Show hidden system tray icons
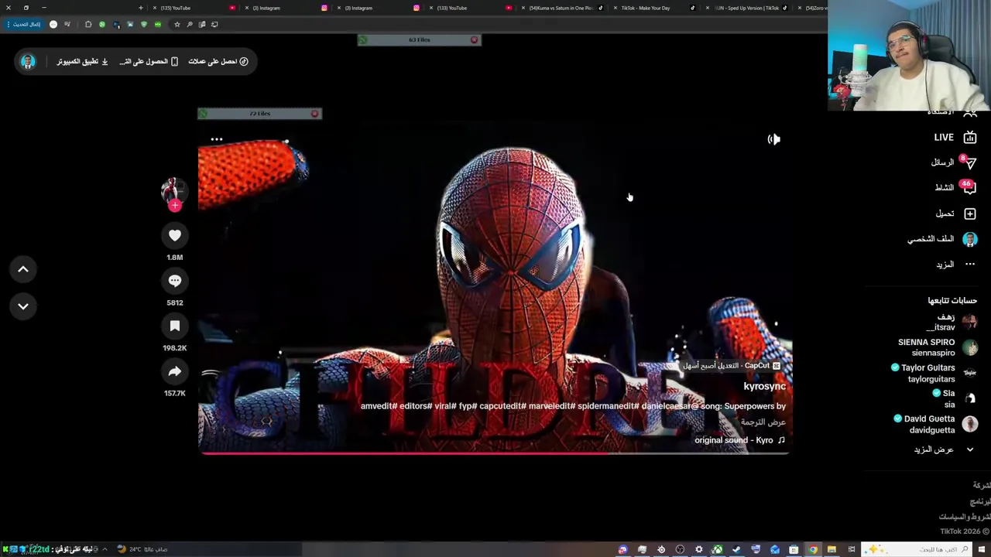This screenshot has width=991, height=557. (x=105, y=549)
